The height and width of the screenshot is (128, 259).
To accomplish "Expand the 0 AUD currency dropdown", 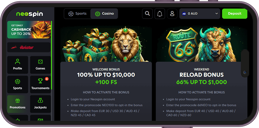I will point(200,14).
